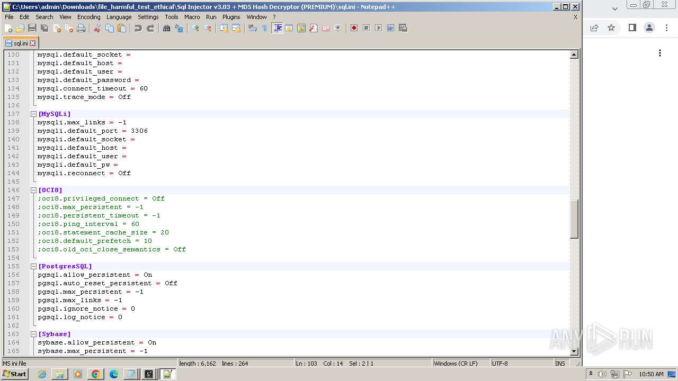Open the Edit menu
Viewport: 678px width, 381px height.
coord(24,17)
